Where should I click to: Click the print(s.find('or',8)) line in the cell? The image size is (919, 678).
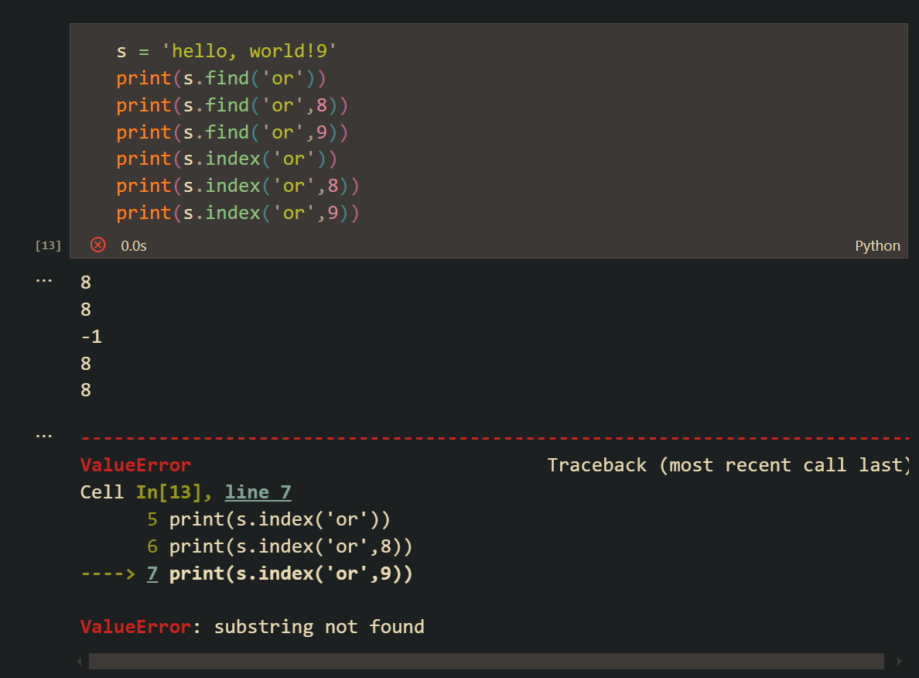pyautogui.click(x=232, y=105)
